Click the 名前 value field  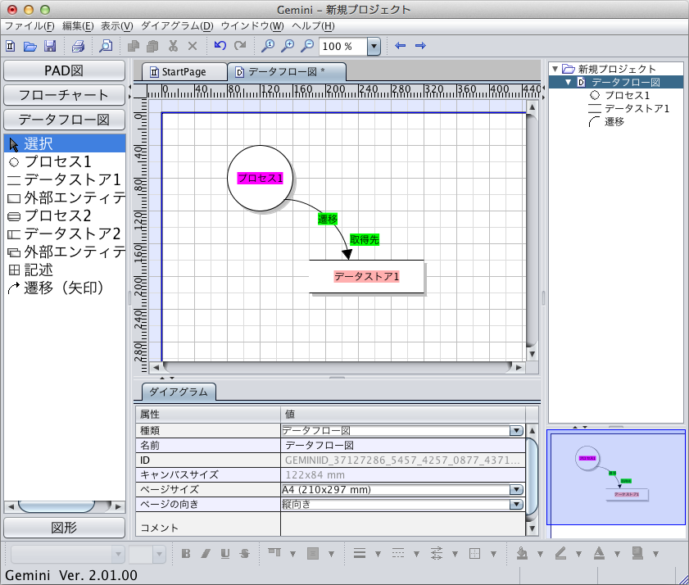(x=403, y=446)
